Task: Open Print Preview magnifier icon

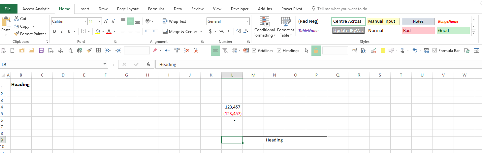Action: [70, 50]
